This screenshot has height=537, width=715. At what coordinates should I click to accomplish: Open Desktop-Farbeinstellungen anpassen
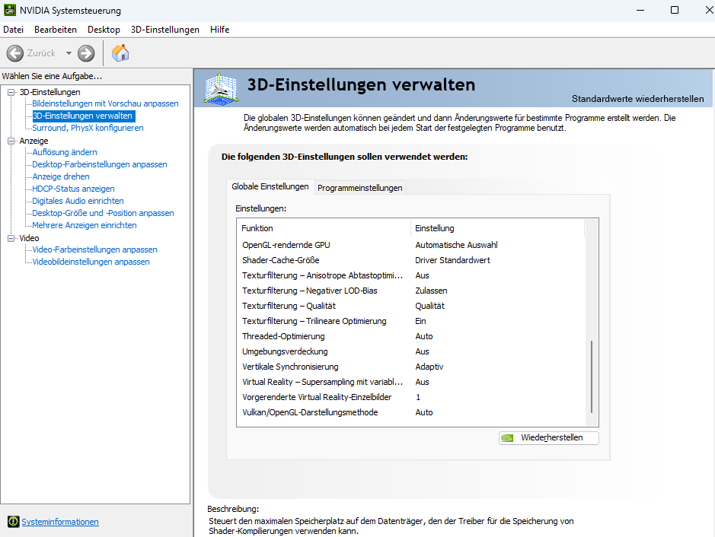pos(100,164)
